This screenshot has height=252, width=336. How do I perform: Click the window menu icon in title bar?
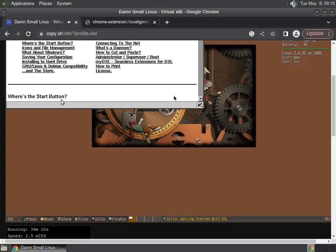point(3,12)
